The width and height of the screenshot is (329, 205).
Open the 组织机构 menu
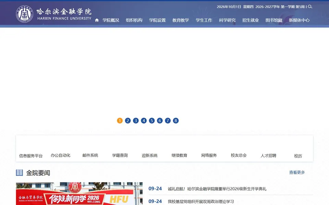click(x=134, y=20)
